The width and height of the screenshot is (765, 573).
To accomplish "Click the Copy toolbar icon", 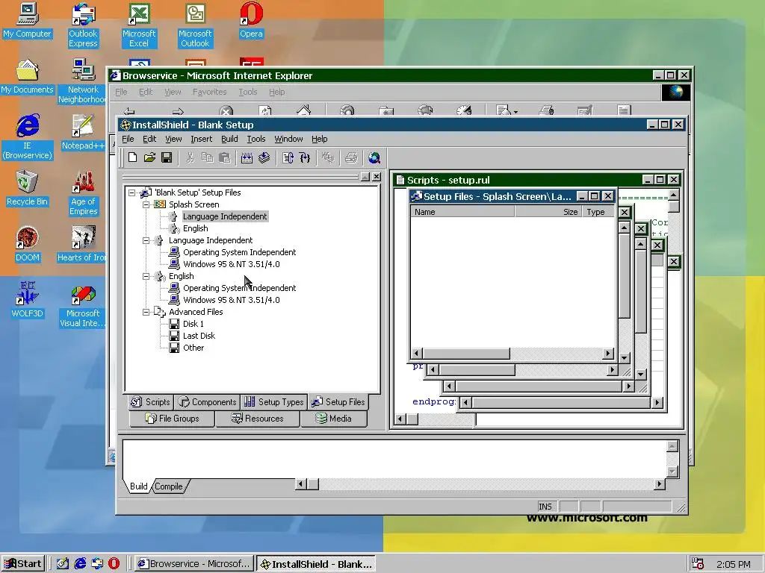I will pos(207,158).
